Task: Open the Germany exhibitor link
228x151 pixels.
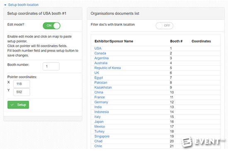Action: [x=101, y=102]
